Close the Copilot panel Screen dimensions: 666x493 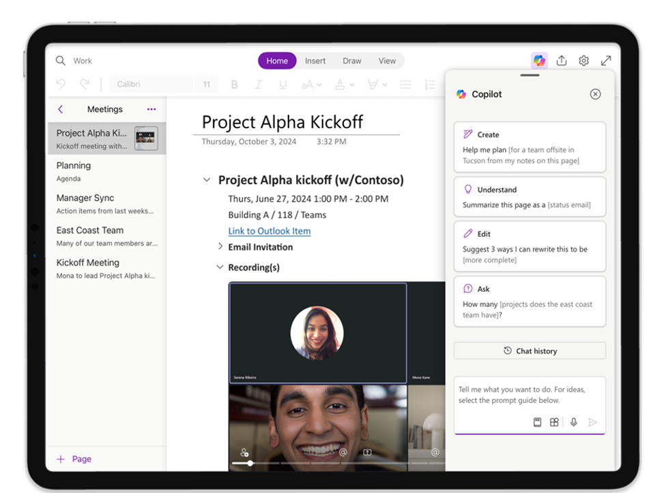pyautogui.click(x=596, y=94)
